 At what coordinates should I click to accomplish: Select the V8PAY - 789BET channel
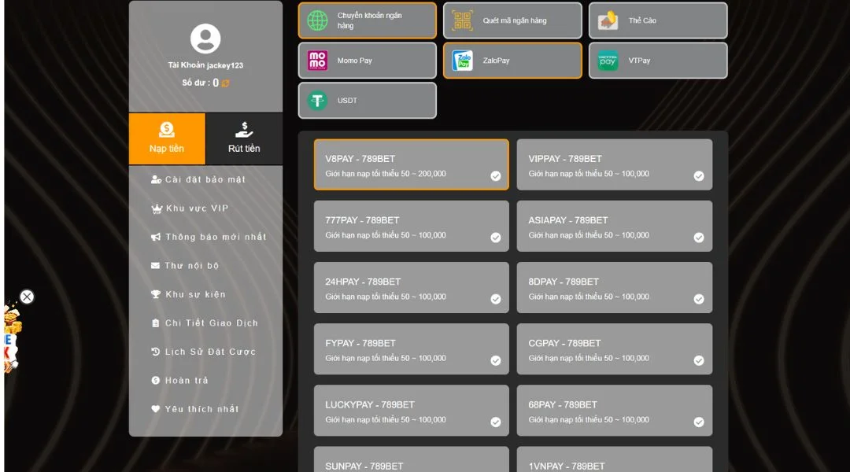point(412,164)
